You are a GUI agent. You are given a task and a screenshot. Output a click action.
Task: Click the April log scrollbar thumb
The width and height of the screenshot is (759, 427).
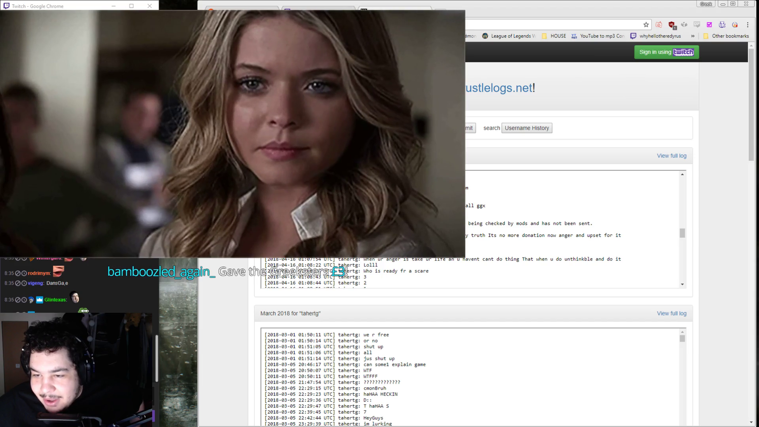pos(682,233)
